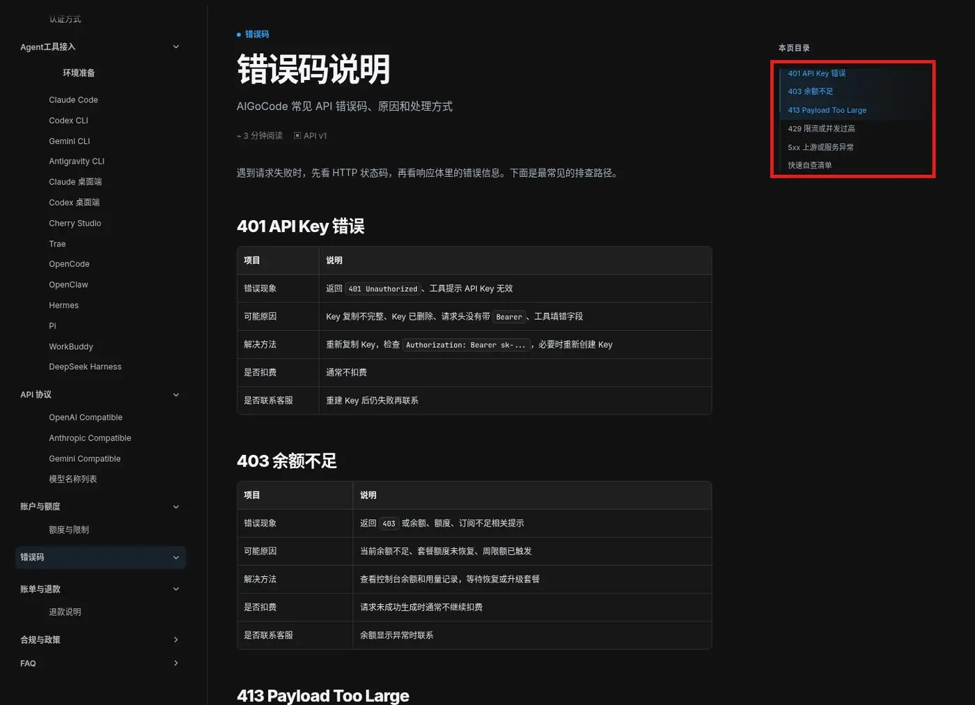Click the API v1 badge icon
This screenshot has width=975, height=705.
[297, 136]
